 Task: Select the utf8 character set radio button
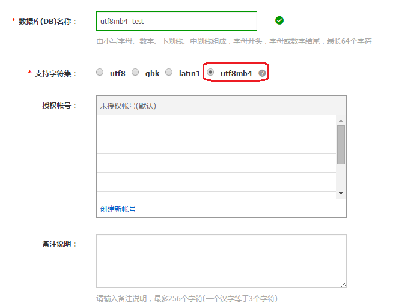click(100, 73)
